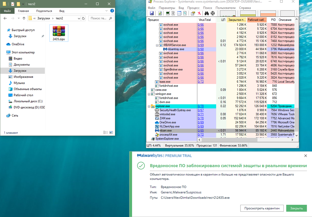This screenshot has height=217, width=312.
Task: Select mbamtray.exe process row
Action: 220,49
